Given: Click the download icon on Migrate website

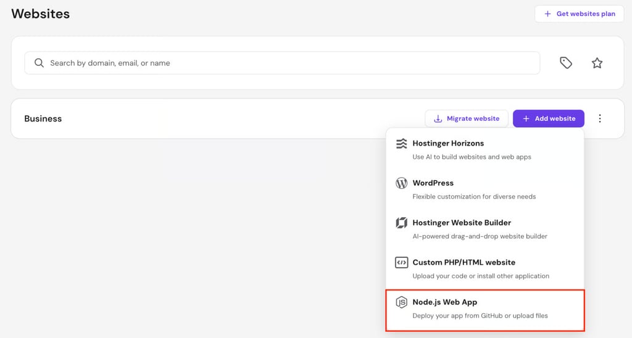Looking at the screenshot, I should coord(438,118).
